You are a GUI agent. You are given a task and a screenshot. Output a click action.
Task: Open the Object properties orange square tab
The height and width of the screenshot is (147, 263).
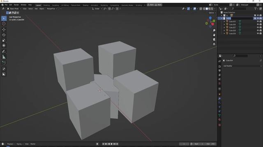[x=219, y=94]
